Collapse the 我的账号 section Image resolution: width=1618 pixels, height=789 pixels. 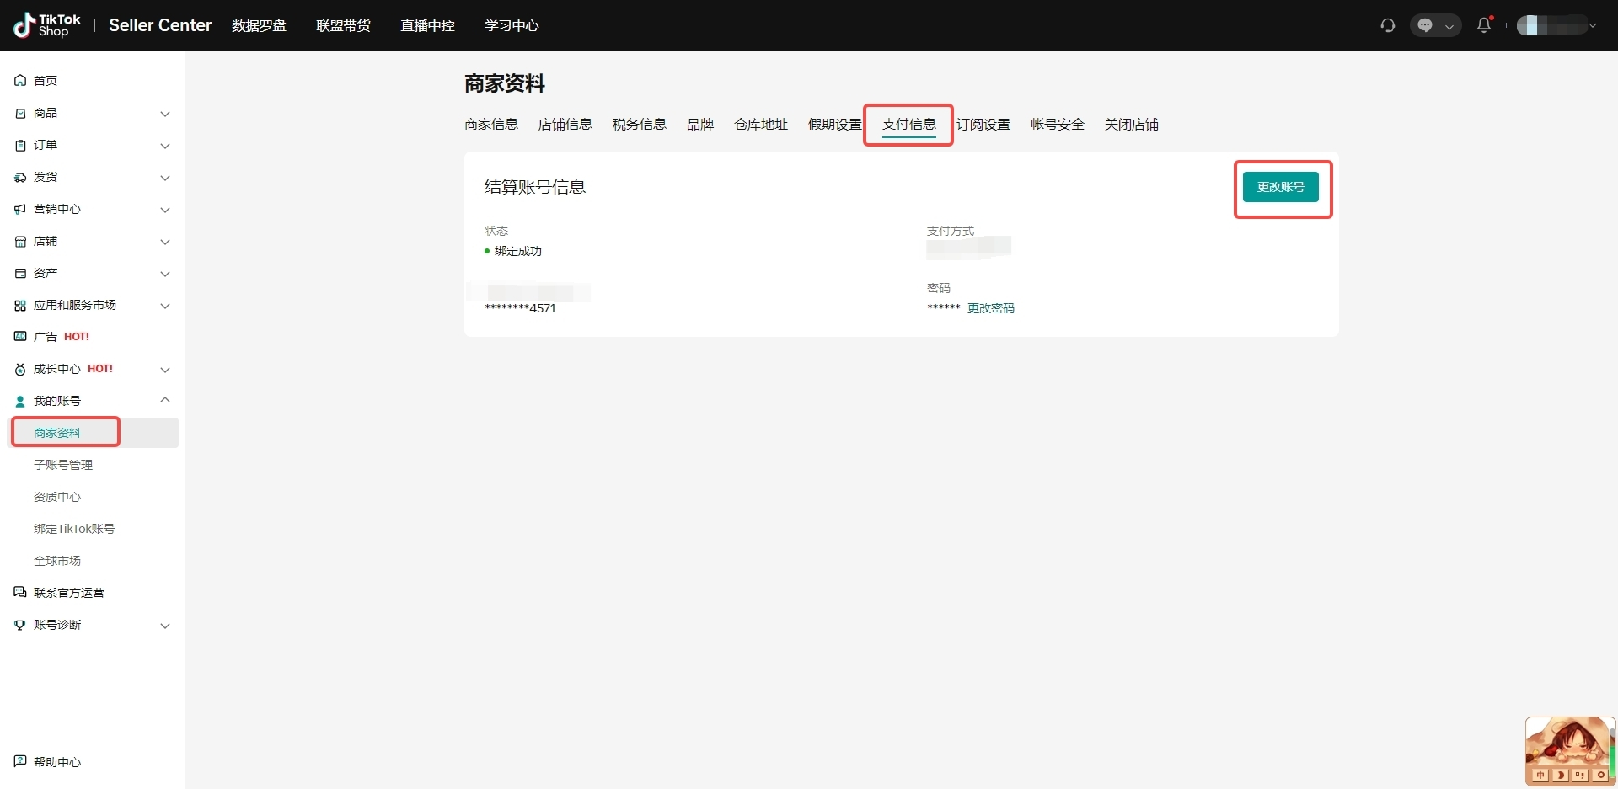165,400
